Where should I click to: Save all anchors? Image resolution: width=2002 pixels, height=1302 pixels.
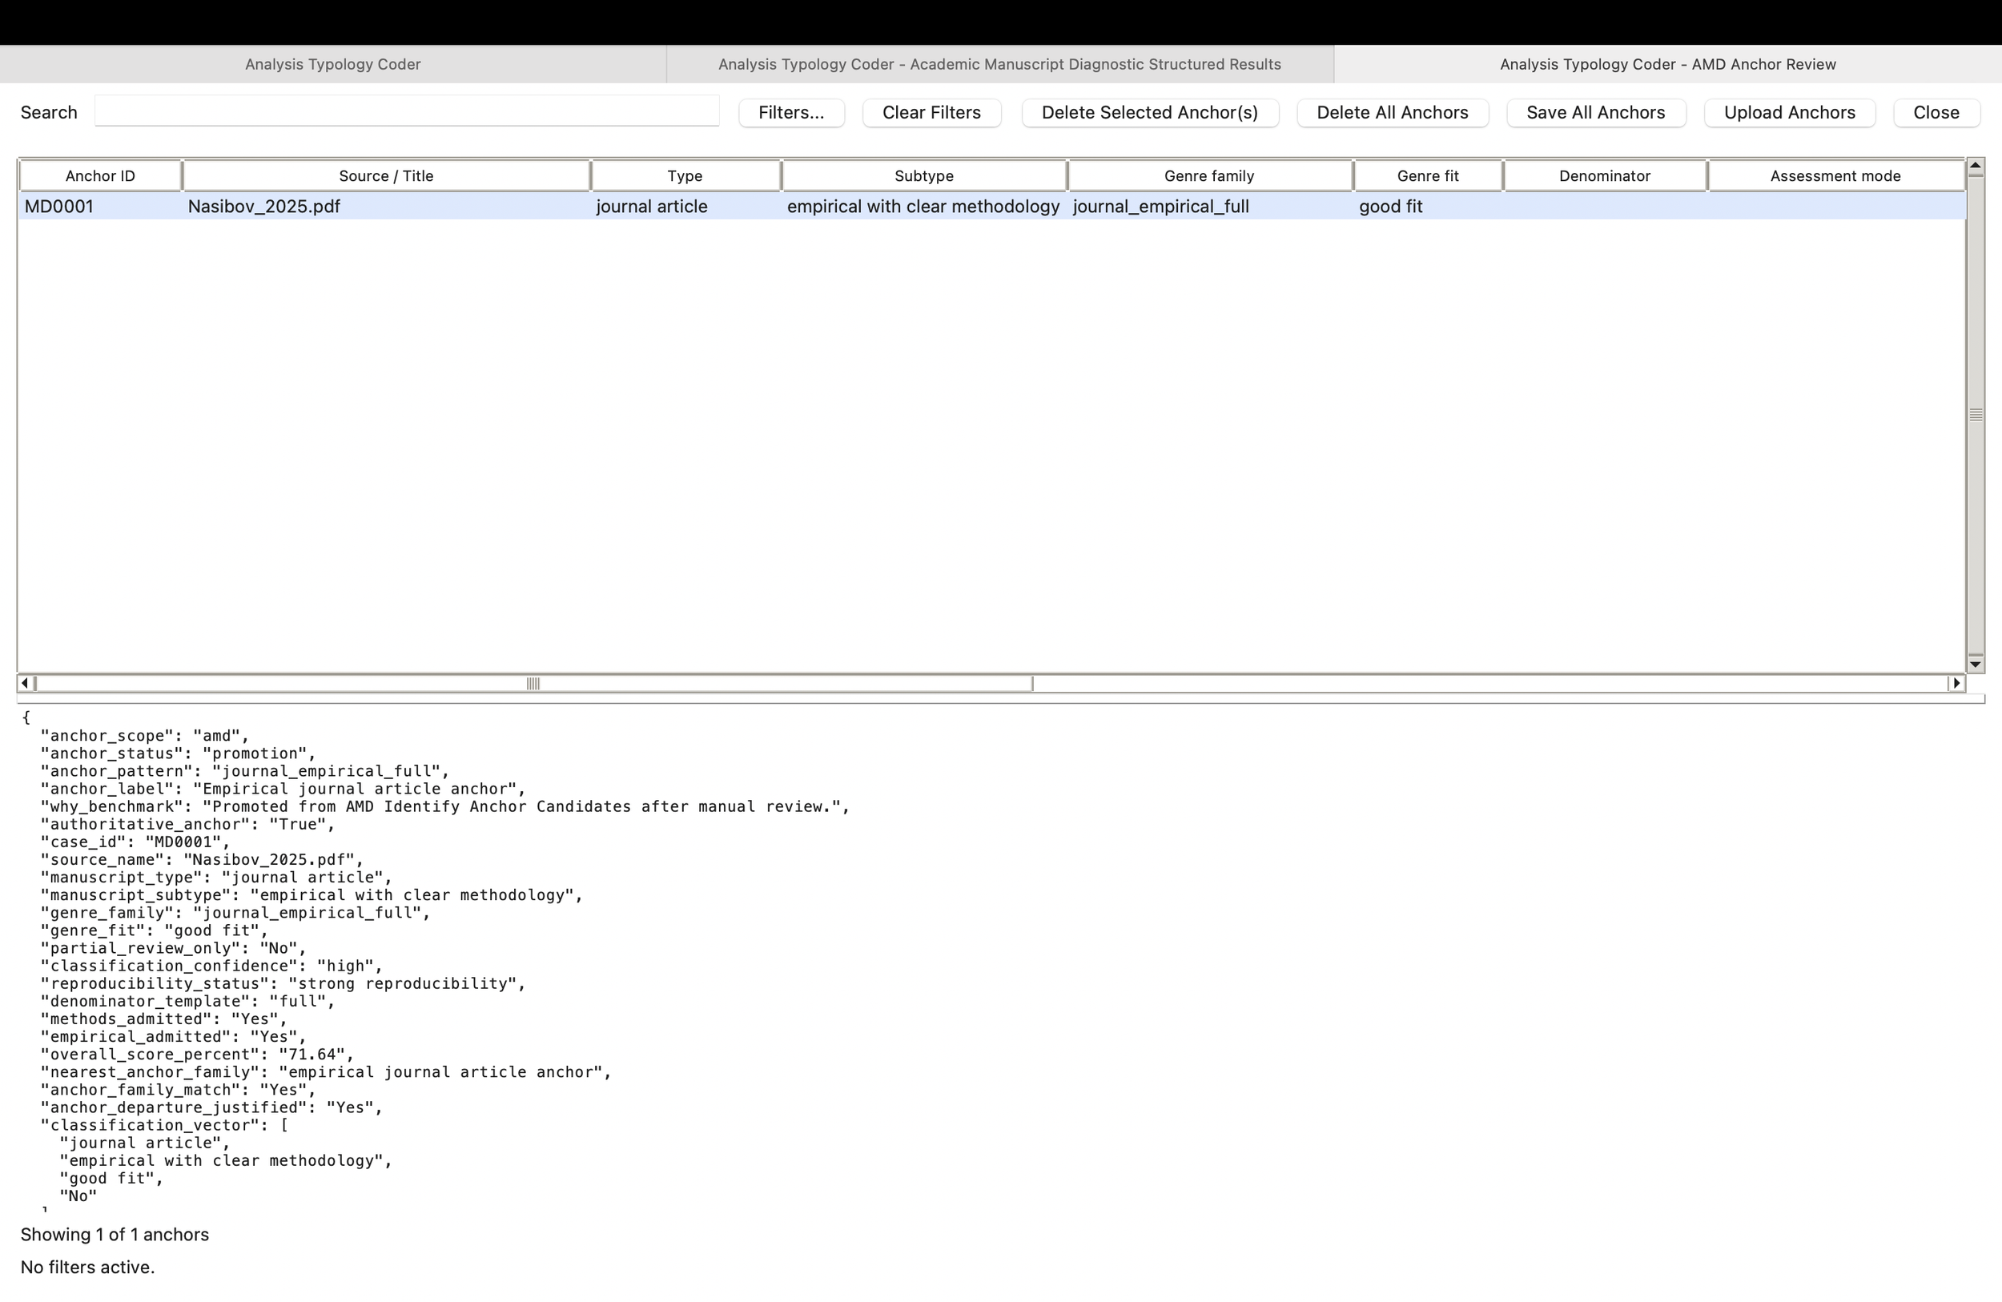tap(1596, 112)
